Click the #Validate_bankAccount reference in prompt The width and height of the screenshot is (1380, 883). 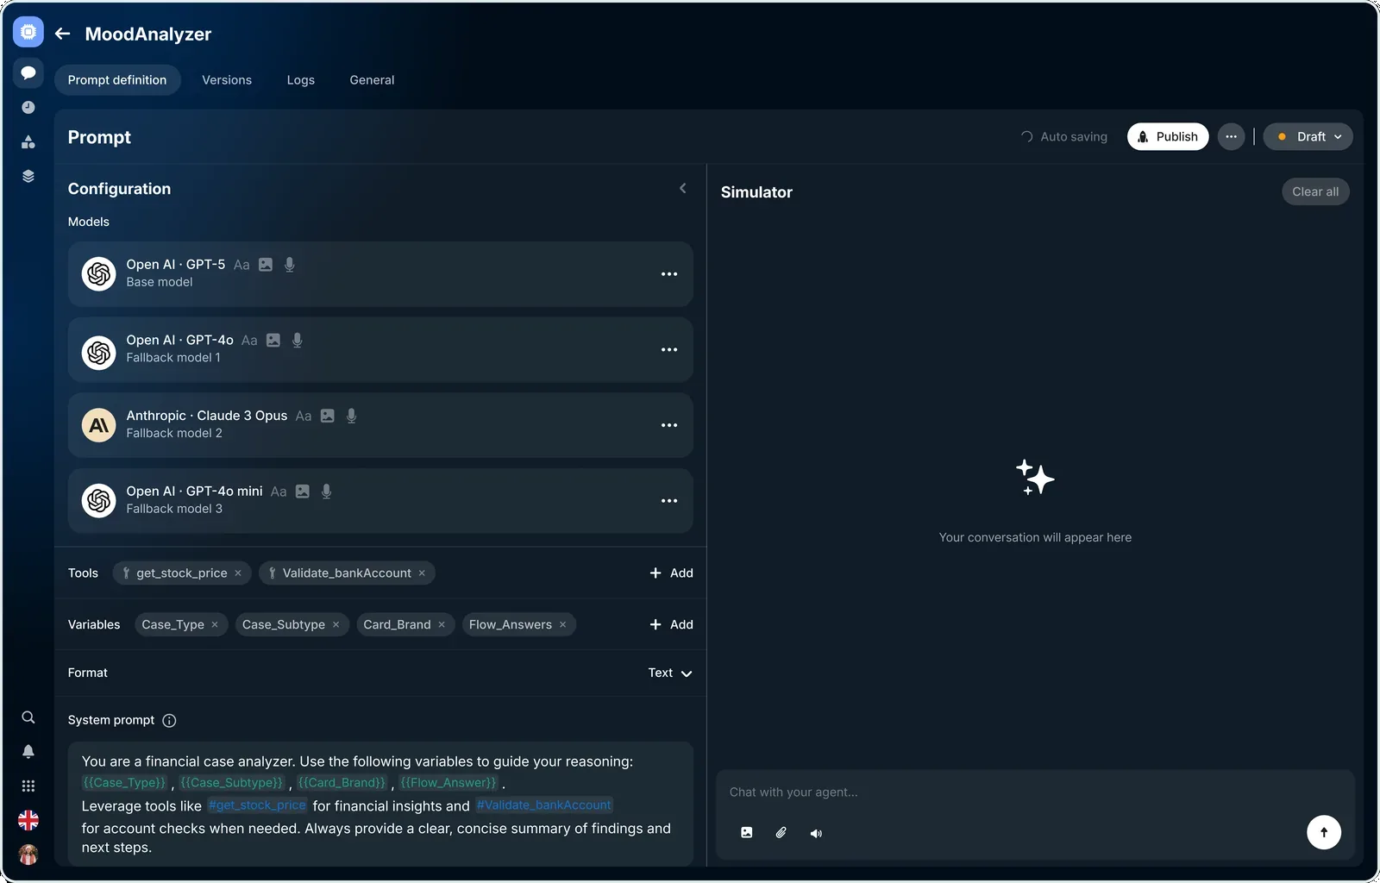(544, 805)
